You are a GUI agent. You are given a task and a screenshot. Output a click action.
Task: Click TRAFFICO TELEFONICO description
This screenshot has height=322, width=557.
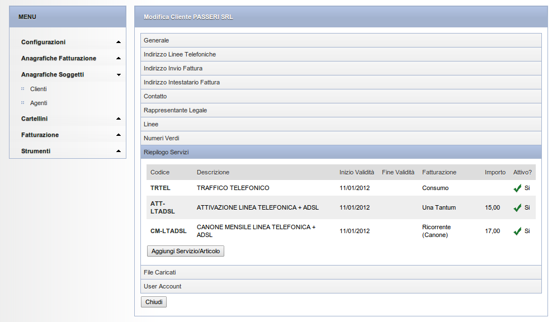pyautogui.click(x=233, y=188)
